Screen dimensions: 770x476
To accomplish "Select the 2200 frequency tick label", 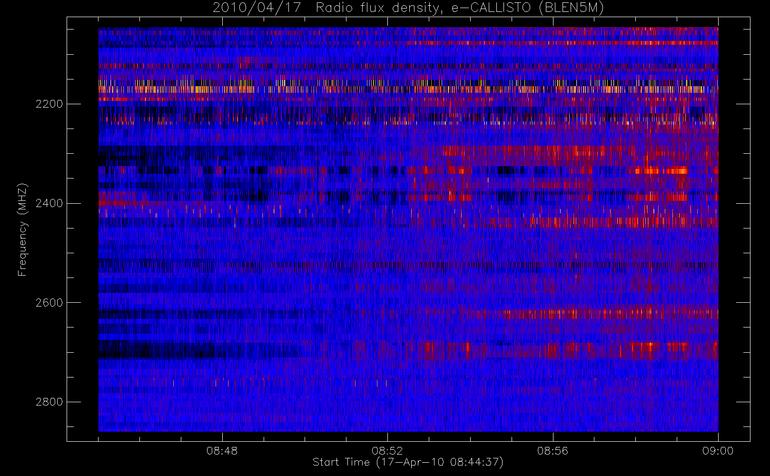I will click(49, 104).
